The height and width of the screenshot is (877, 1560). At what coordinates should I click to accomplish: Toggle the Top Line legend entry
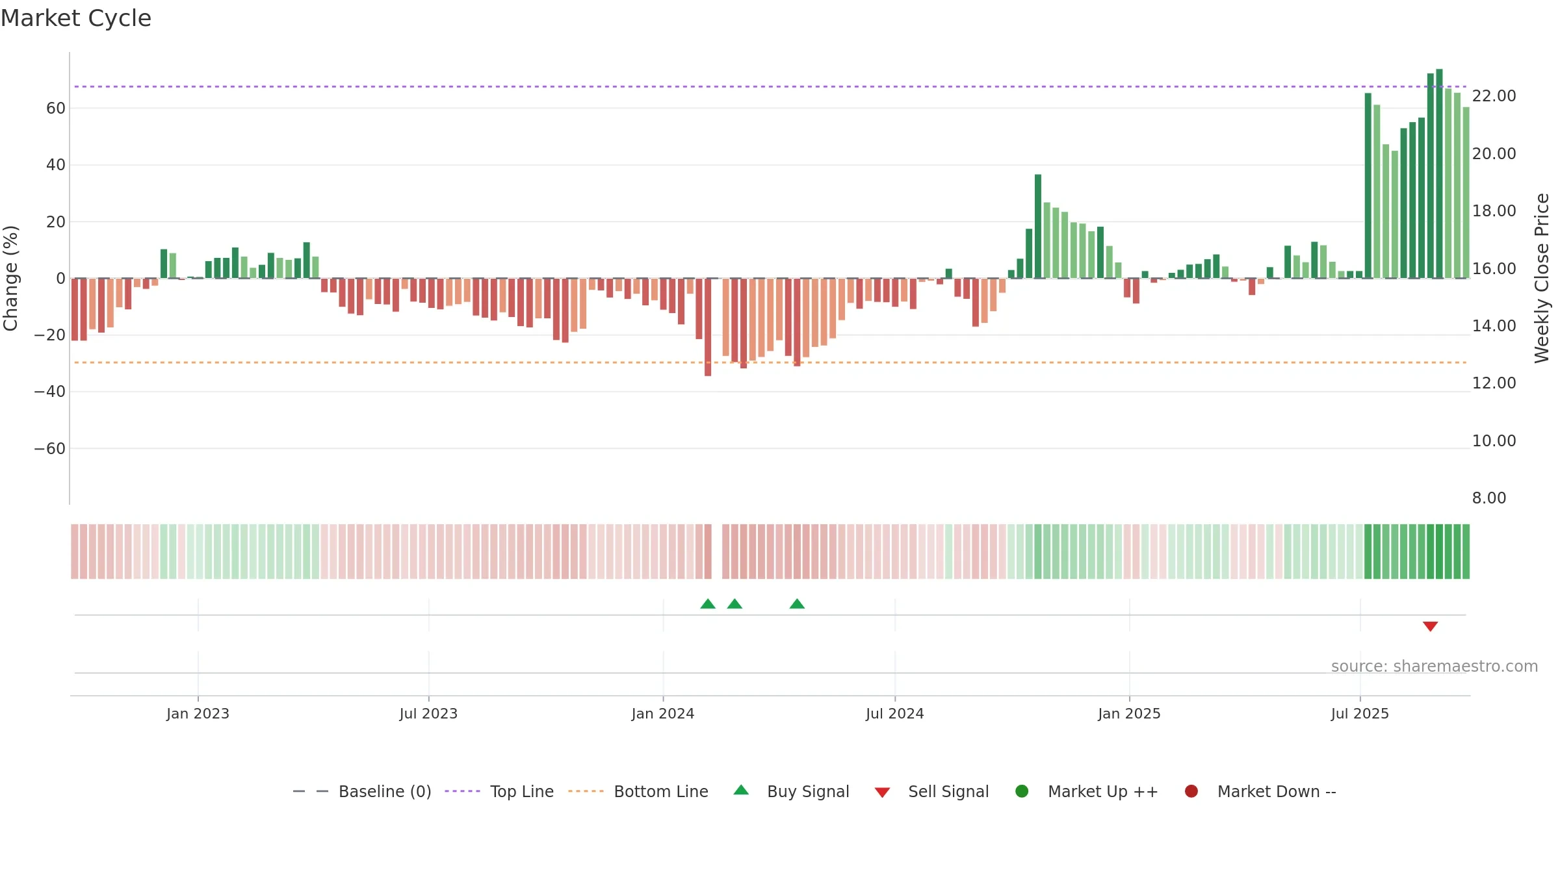pyautogui.click(x=499, y=791)
